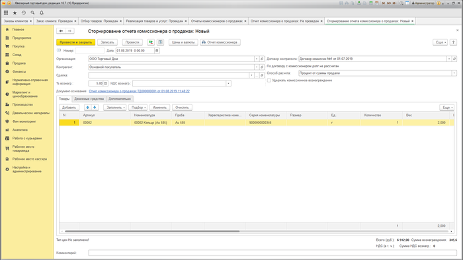Move row down with blue arrow
Viewport: 463px width, 260px height.
[x=95, y=108]
